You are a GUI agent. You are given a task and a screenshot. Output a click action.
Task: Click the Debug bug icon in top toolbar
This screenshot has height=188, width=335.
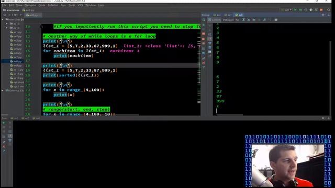[x=300, y=10]
